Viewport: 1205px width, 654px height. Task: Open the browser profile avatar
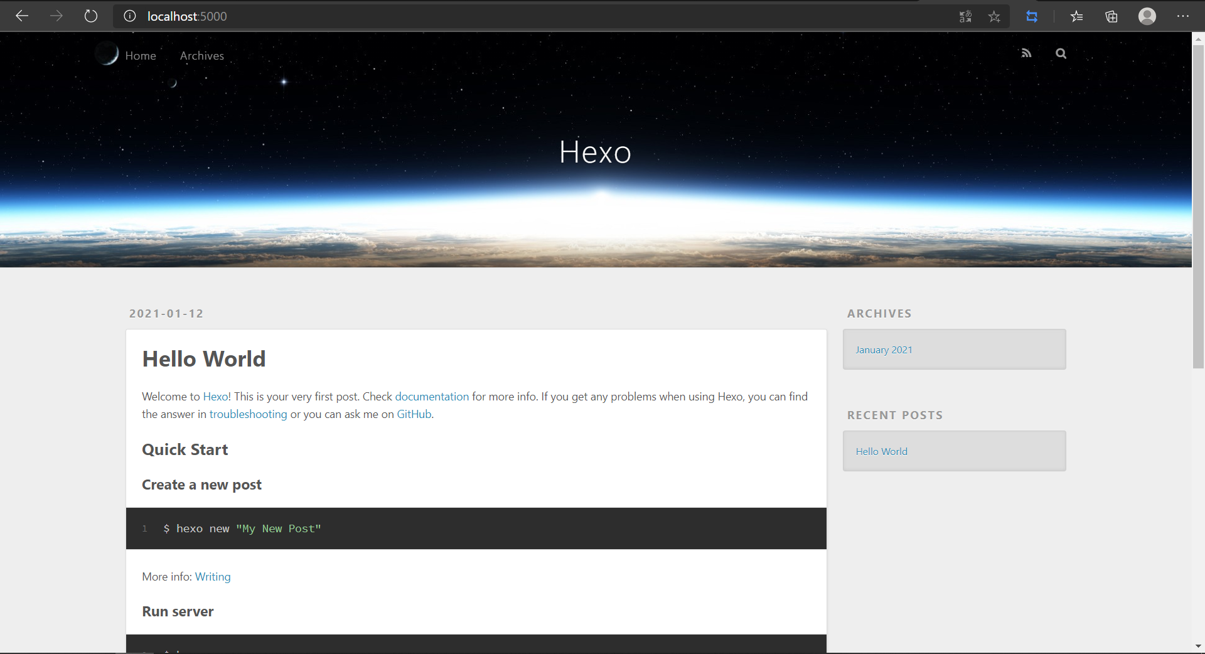tap(1147, 16)
